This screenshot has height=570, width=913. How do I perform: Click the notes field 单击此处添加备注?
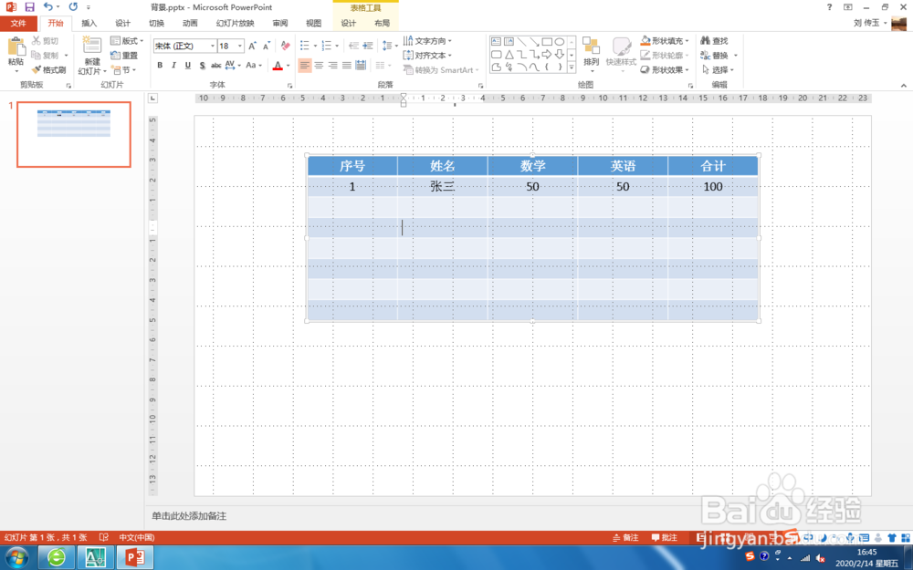tap(189, 516)
